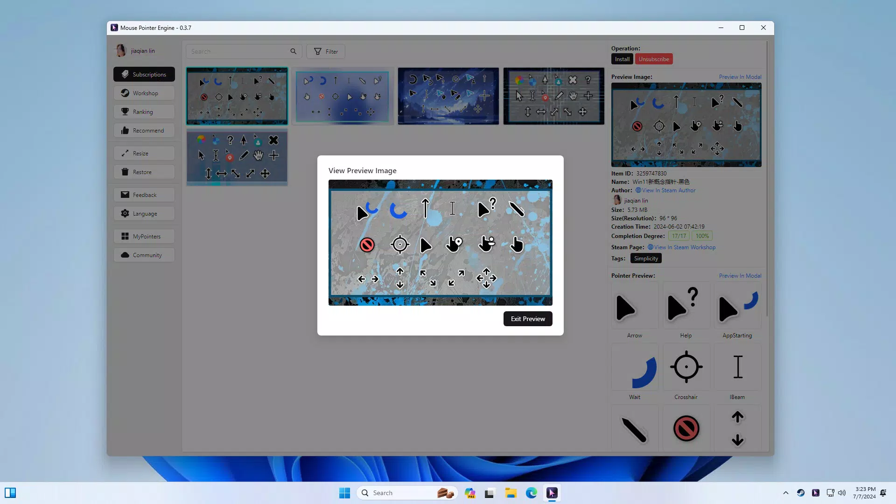The height and width of the screenshot is (504, 896).
Task: Open Preview In Modal link beside Preview Image
Action: [x=740, y=77]
